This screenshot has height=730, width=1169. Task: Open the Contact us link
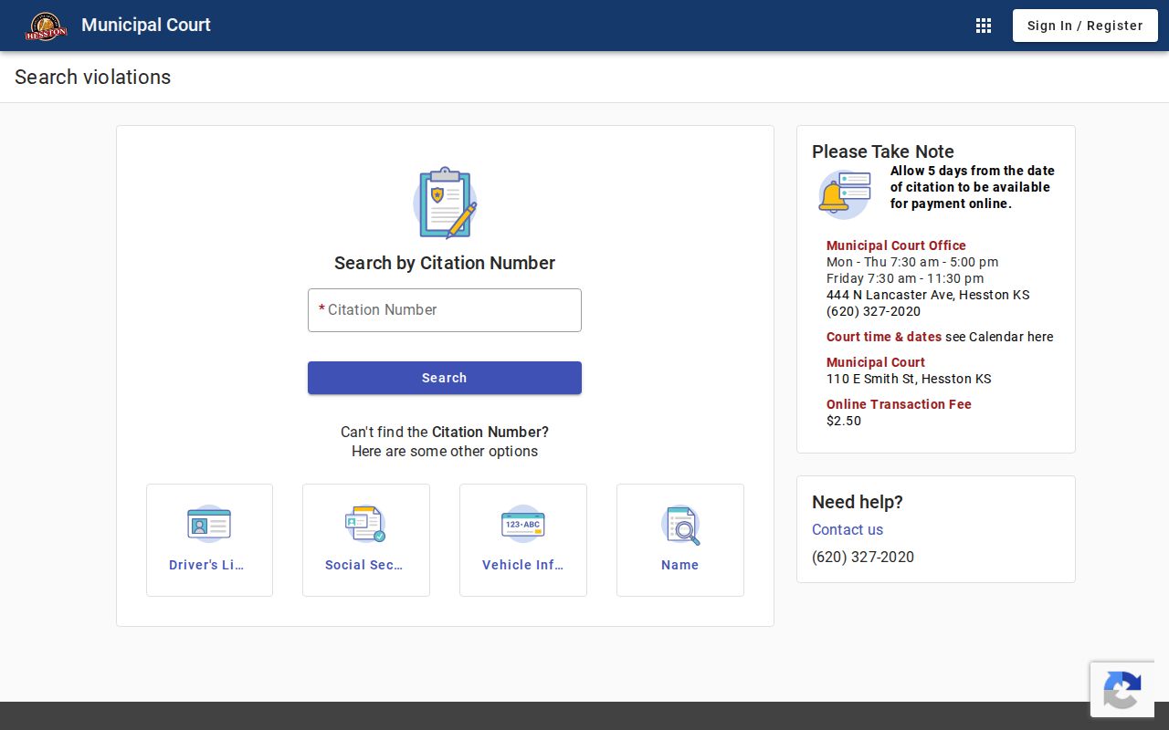click(848, 529)
